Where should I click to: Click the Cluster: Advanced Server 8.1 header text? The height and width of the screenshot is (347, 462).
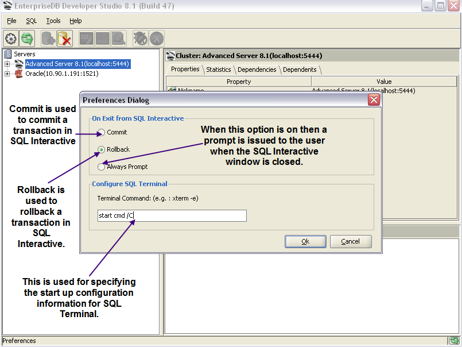point(249,56)
